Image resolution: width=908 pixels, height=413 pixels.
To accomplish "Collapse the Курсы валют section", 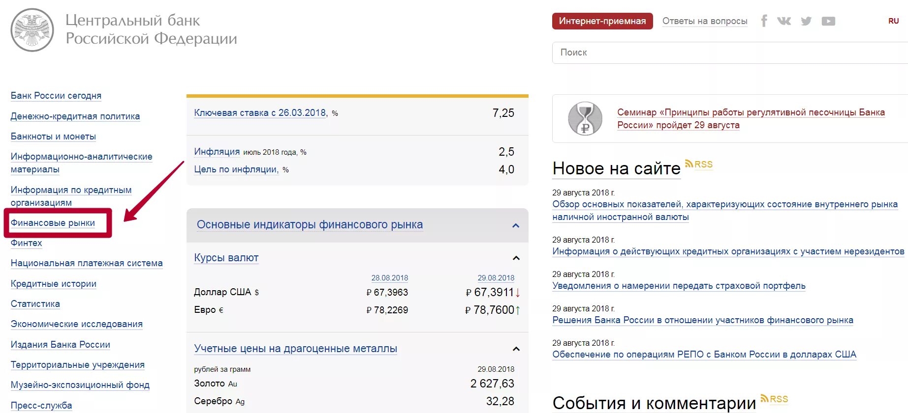I will click(x=516, y=258).
